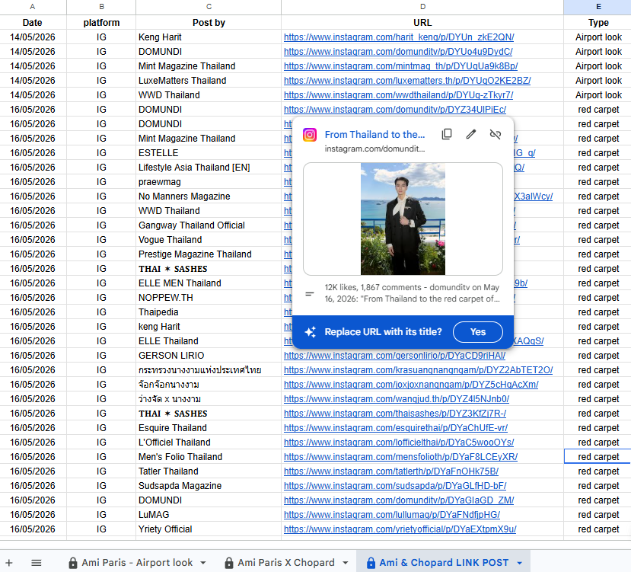Open wwdthailand Instagram post link

click(x=398, y=95)
